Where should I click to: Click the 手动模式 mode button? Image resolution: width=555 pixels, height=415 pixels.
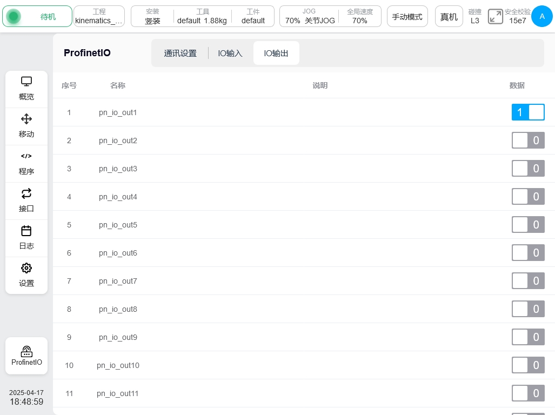[x=407, y=17]
